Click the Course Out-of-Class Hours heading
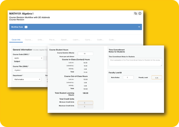Image resolution: width=179 pixels, height=127 pixels. point(76,76)
